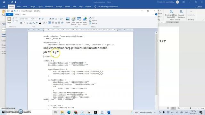The image size is (205, 115).
Task: Expand the text color dropdown arrow
Action: point(42,23)
